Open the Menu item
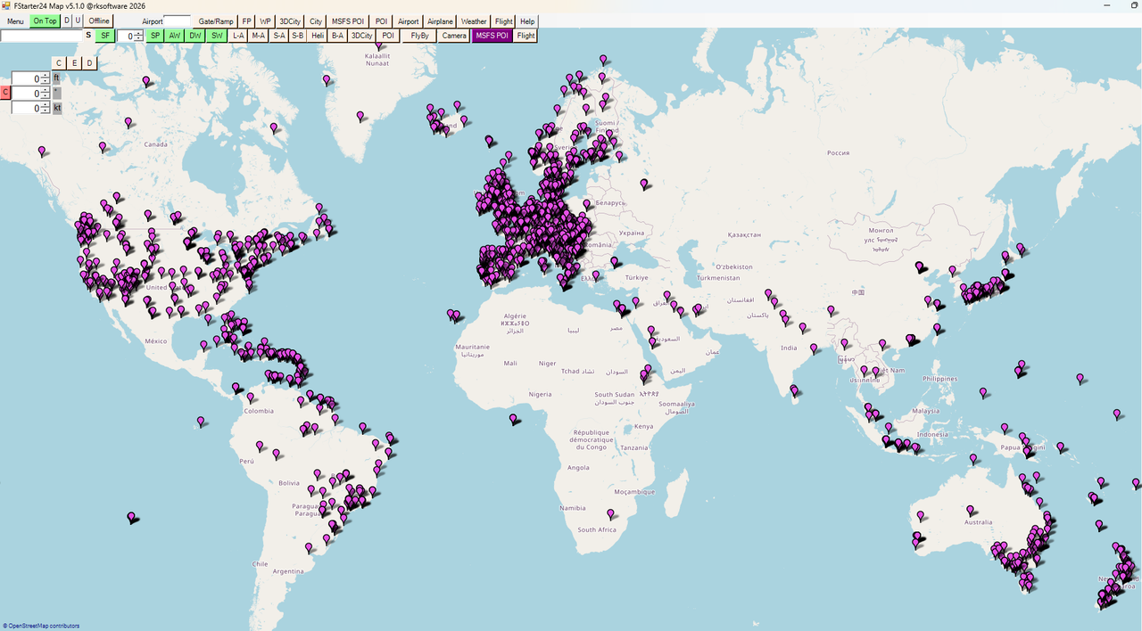This screenshot has height=631, width=1142. click(x=15, y=20)
